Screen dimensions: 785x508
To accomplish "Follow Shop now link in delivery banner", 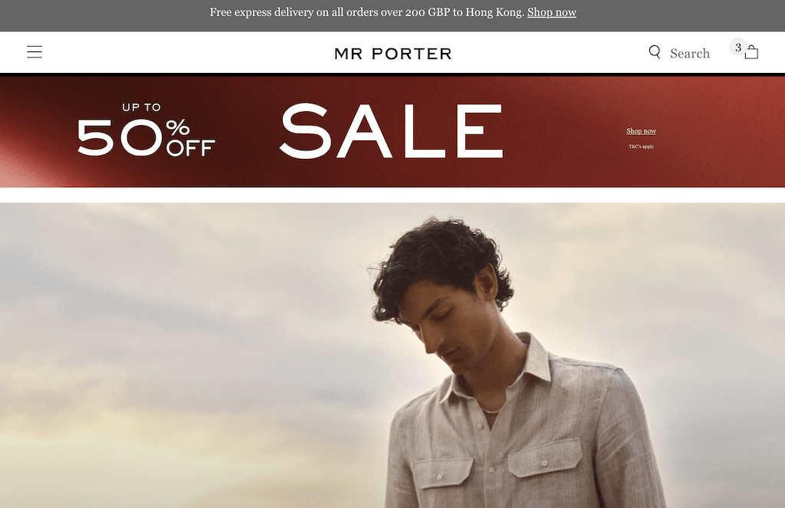I will [x=551, y=12].
